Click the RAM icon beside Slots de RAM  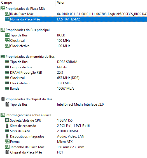(7, 131)
